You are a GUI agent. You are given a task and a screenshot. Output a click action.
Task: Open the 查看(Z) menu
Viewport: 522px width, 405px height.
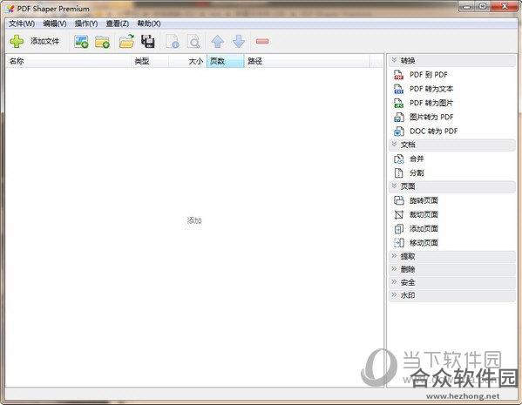pos(117,24)
